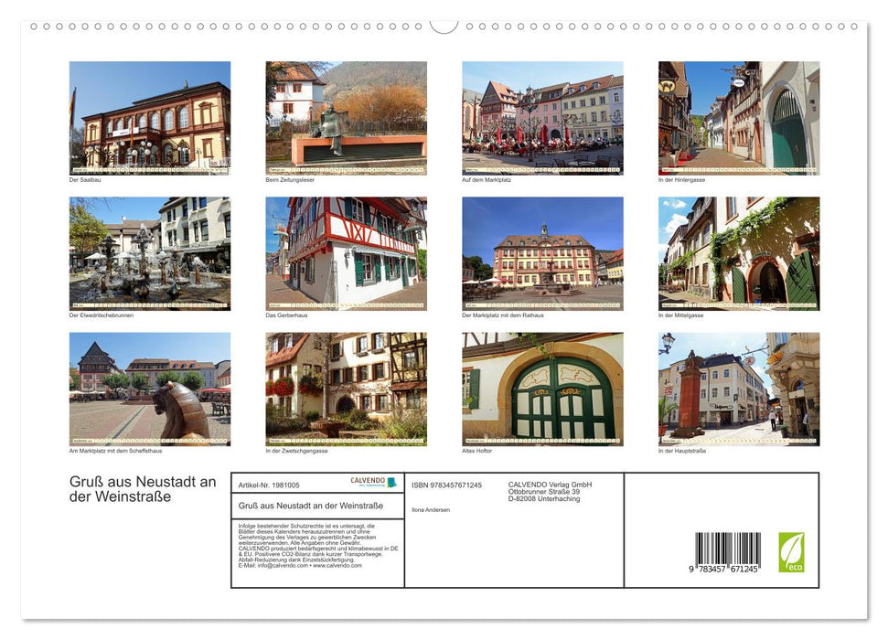Click the CALVENDO logo
The image size is (888, 640).
click(x=374, y=482)
